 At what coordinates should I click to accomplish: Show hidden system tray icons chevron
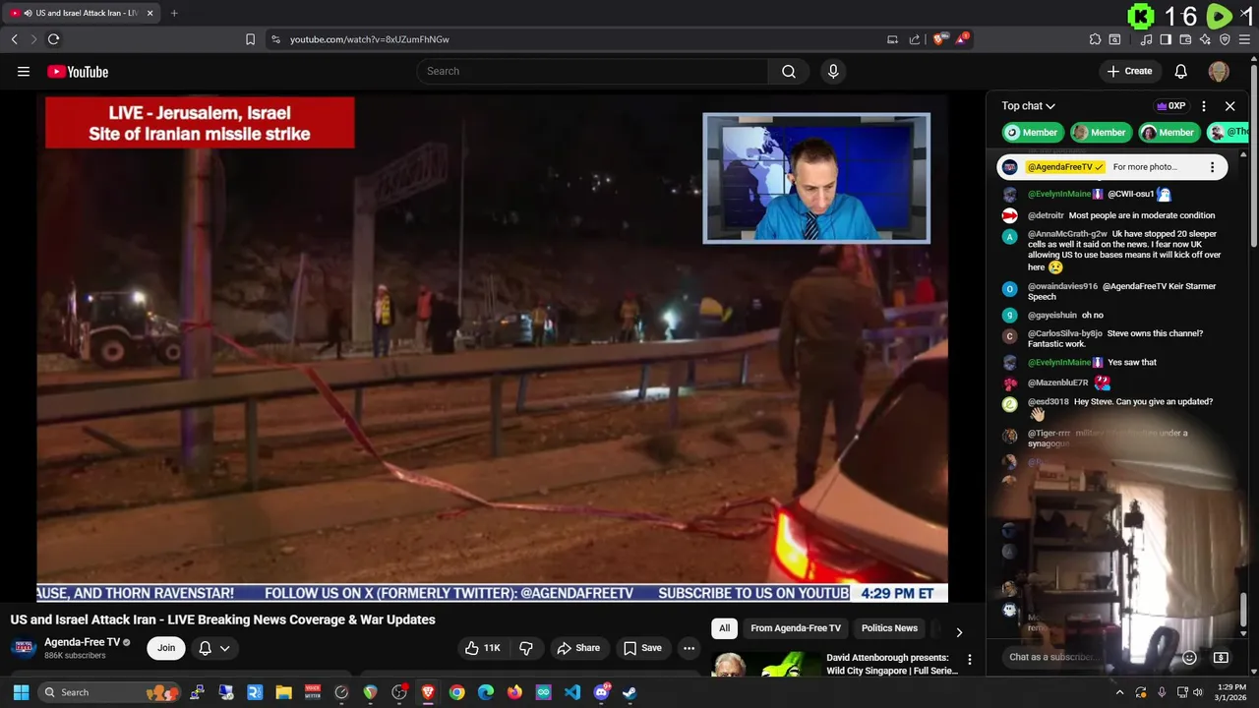tap(1119, 692)
